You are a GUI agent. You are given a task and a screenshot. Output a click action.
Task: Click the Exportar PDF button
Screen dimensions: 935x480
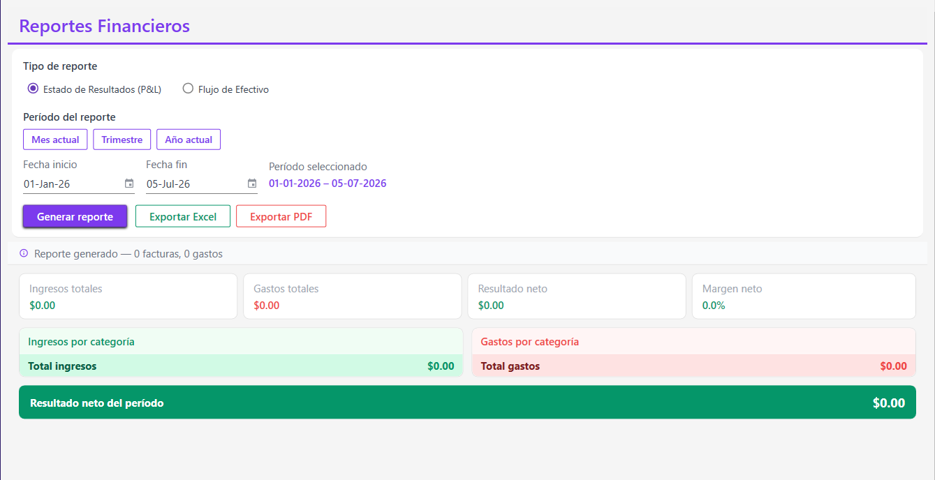pyautogui.click(x=281, y=216)
